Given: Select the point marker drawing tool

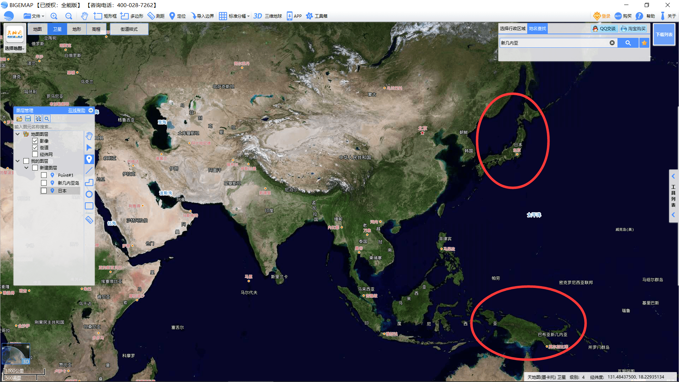Looking at the screenshot, I should 89,159.
